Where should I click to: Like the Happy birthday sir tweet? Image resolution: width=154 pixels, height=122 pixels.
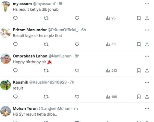[77, 70]
